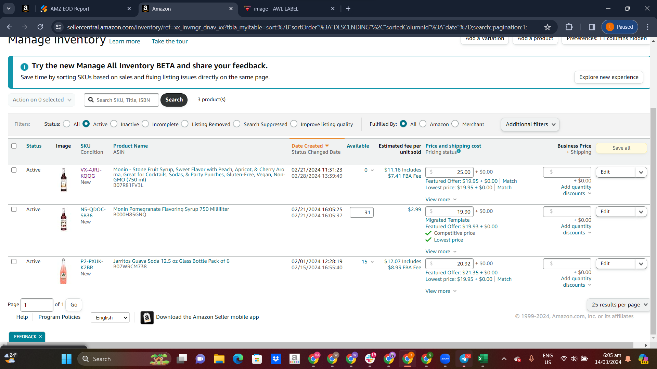Image resolution: width=657 pixels, height=369 pixels.
Task: Open Telegram from the taskbar
Action: tap(464, 359)
